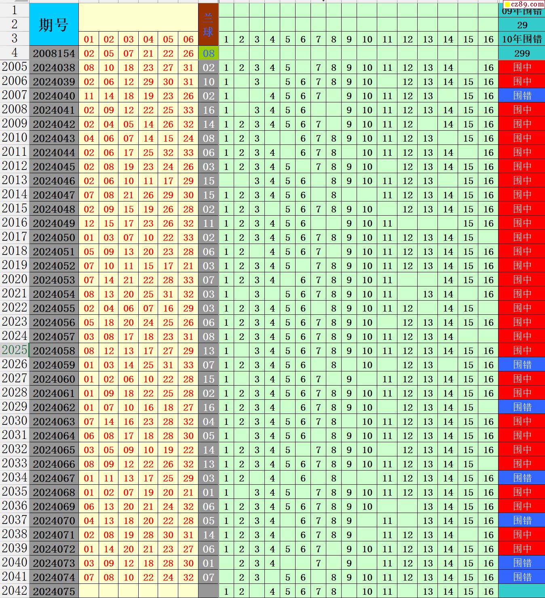This screenshot has width=545, height=598.
Task: Select the 10年围错 header cell
Action: click(x=522, y=39)
